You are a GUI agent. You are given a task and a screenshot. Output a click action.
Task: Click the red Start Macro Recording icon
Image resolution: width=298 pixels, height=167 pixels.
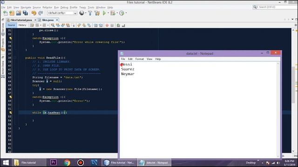click(x=107, y=25)
